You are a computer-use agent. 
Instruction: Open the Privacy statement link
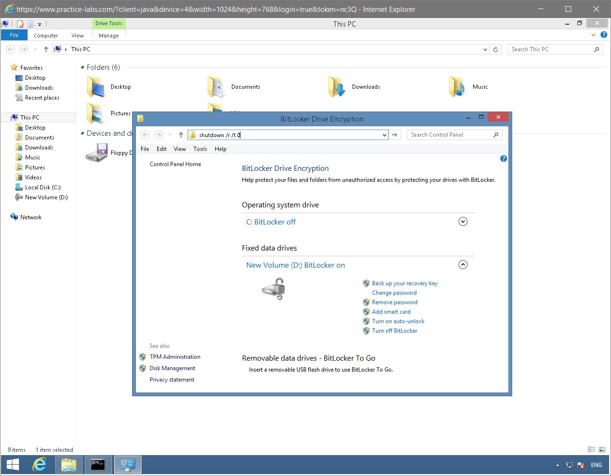[172, 379]
